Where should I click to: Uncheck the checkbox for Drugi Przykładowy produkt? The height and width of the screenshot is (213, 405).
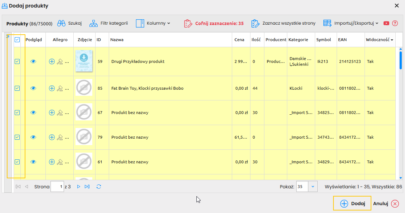coord(17,61)
